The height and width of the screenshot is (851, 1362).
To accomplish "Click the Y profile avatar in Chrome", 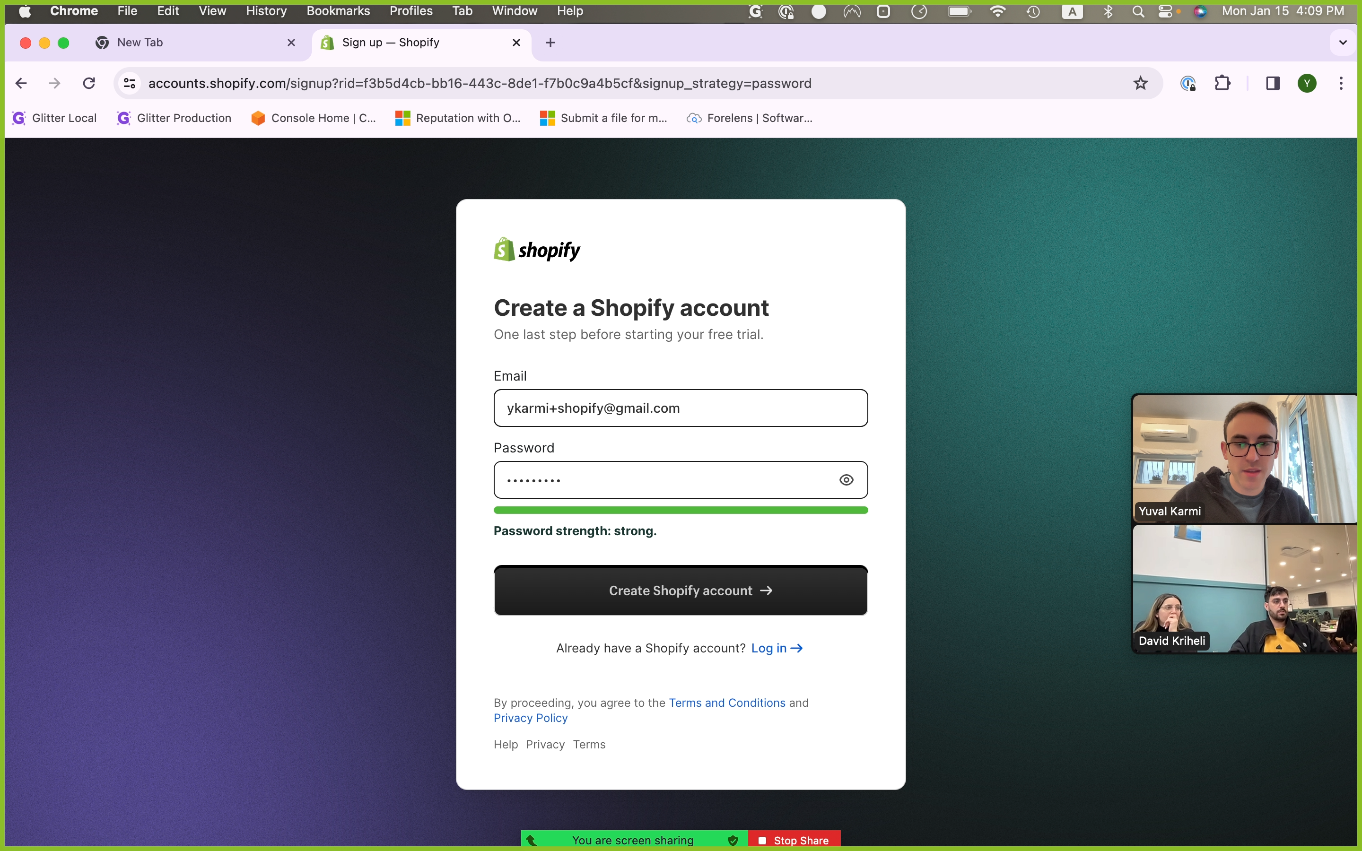I will (1307, 83).
